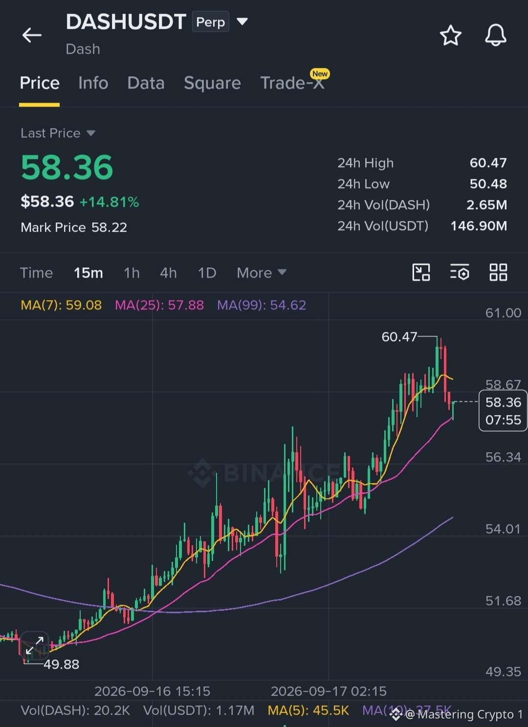528x727 pixels.
Task: Tap the back arrow icon
Action: click(32, 35)
